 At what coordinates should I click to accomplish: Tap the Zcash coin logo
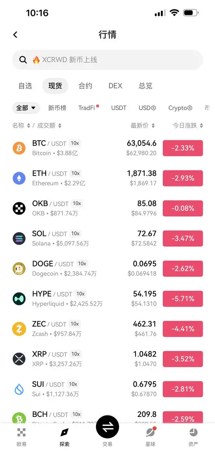[x=19, y=329]
